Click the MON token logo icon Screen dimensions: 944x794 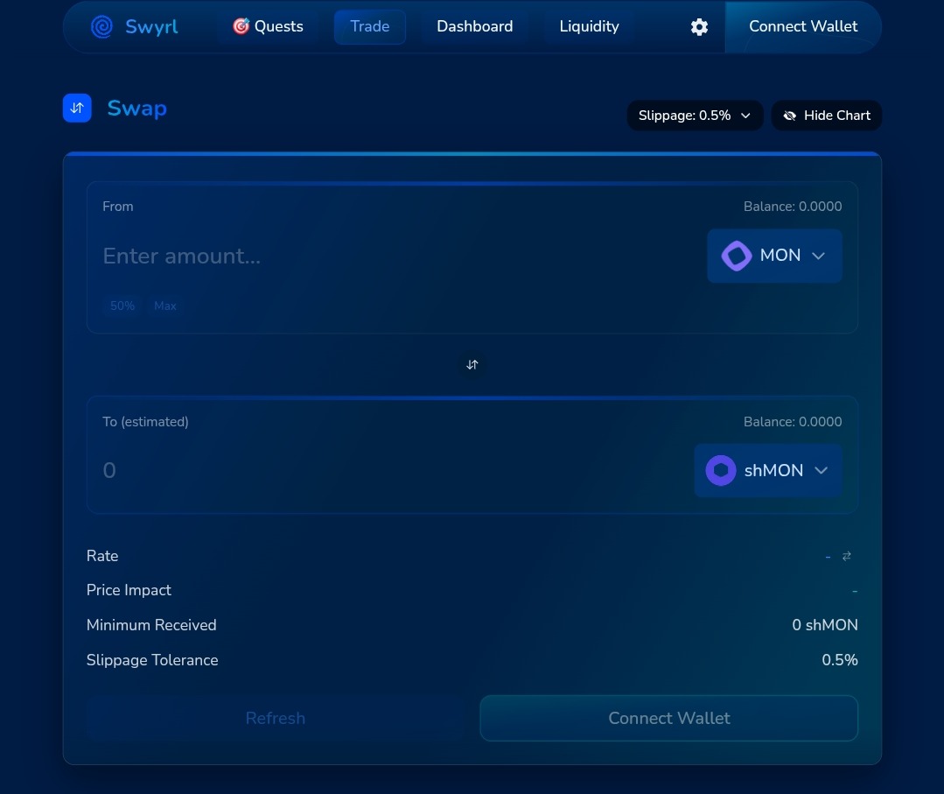click(737, 256)
